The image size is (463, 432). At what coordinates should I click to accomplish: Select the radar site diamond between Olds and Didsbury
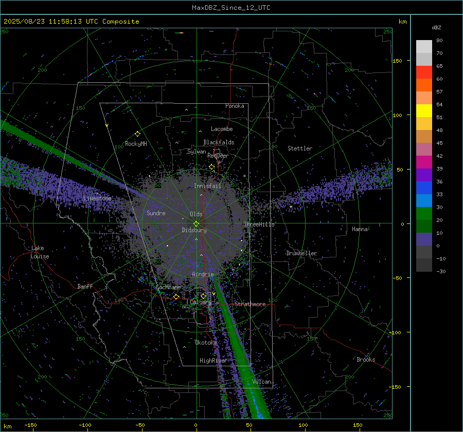point(196,224)
